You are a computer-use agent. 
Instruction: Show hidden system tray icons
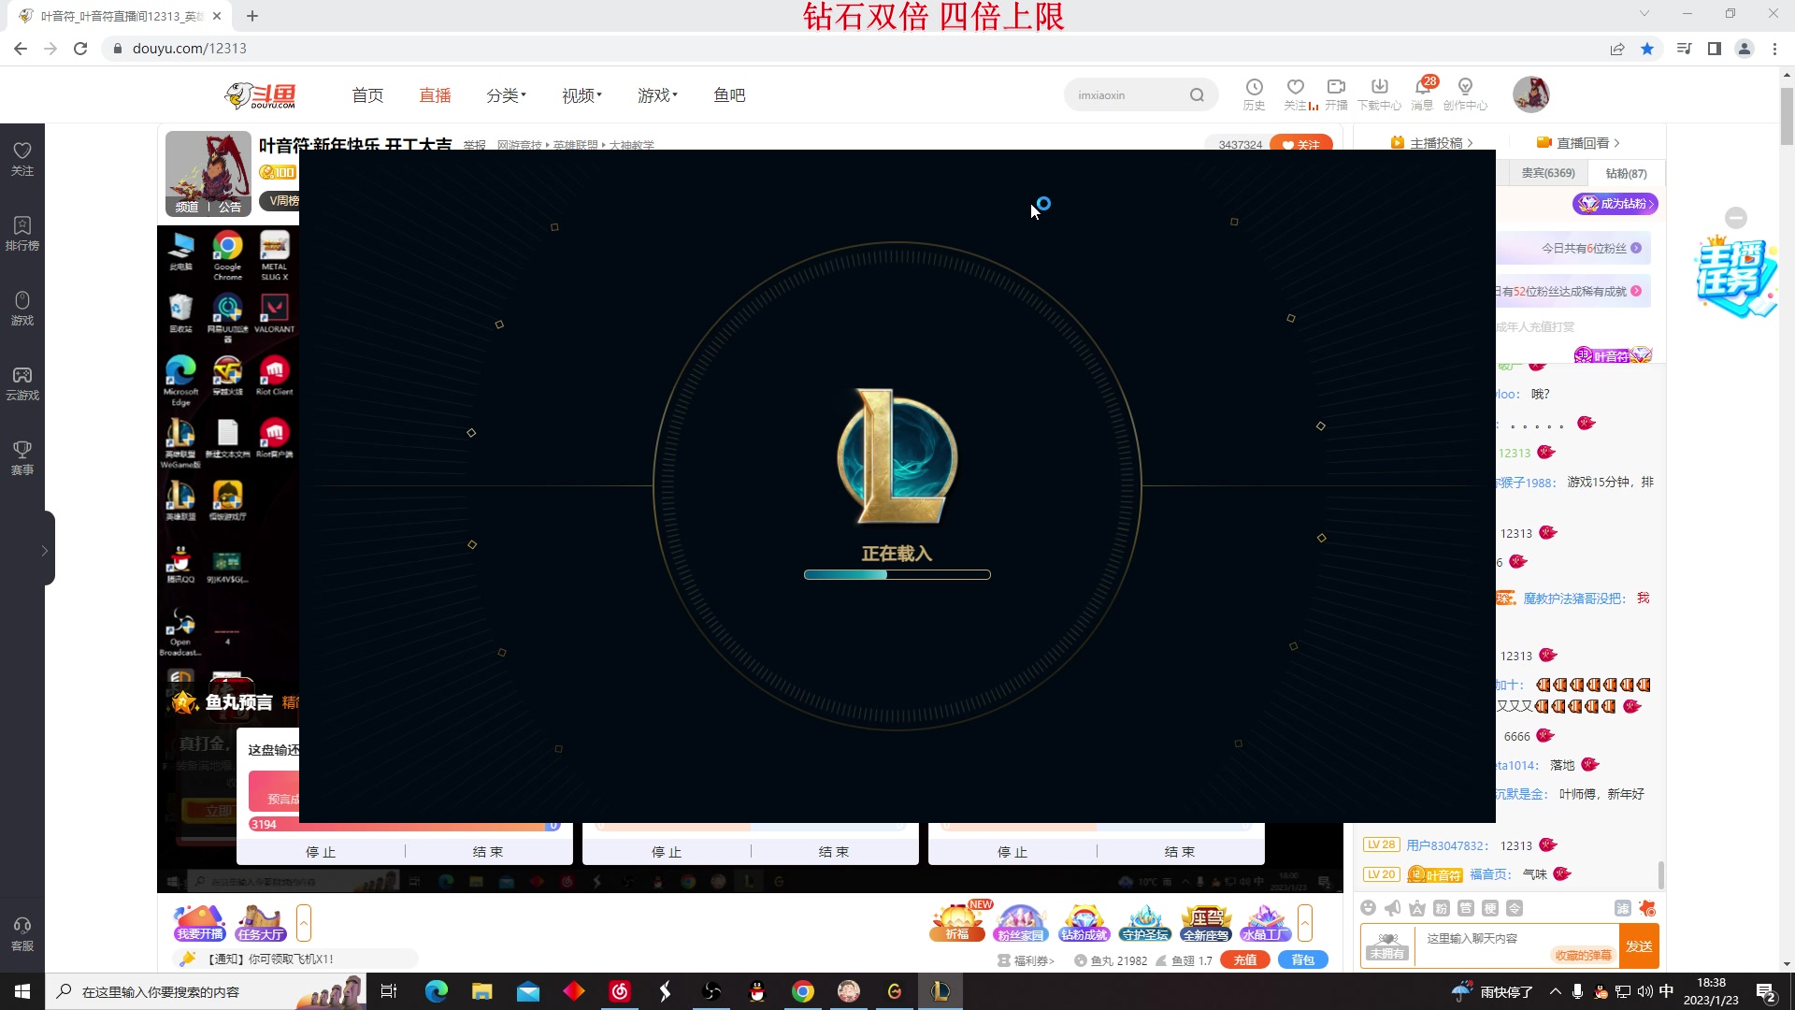click(x=1555, y=991)
